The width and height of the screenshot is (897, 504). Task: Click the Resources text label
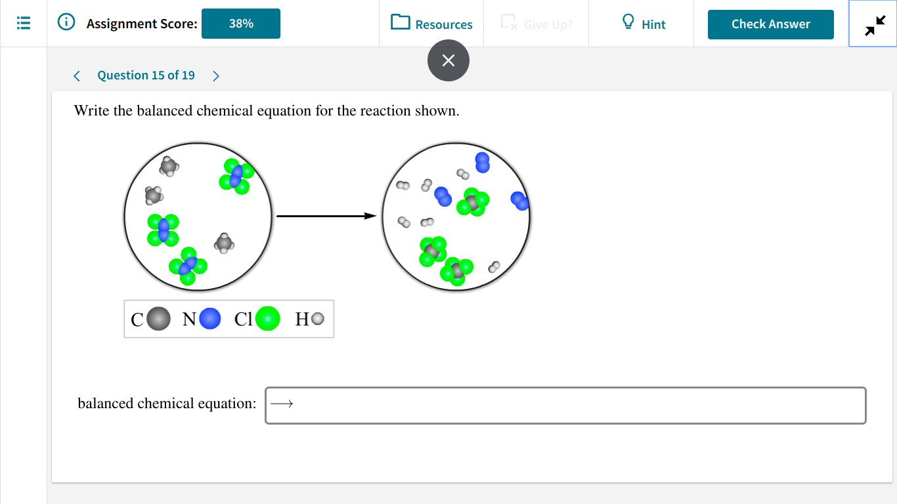point(443,24)
